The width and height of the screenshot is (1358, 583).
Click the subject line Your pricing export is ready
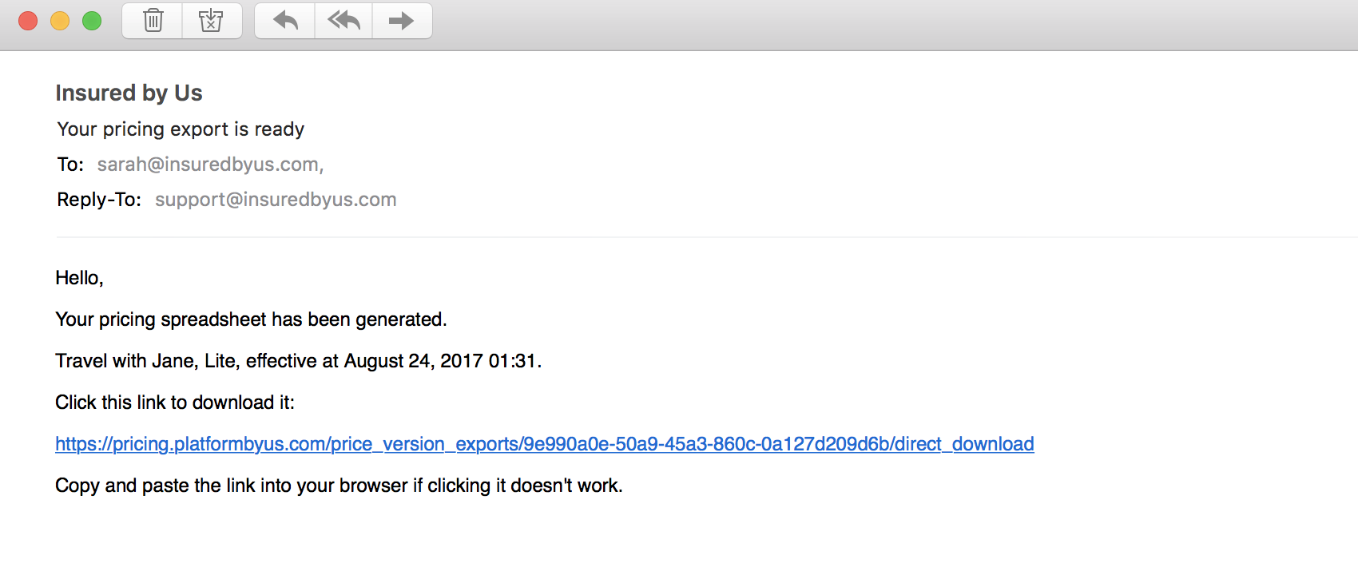pyautogui.click(x=181, y=129)
